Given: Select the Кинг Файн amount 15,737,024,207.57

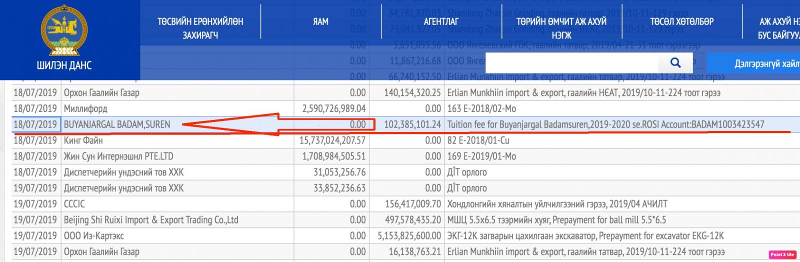Looking at the screenshot, I should [332, 140].
